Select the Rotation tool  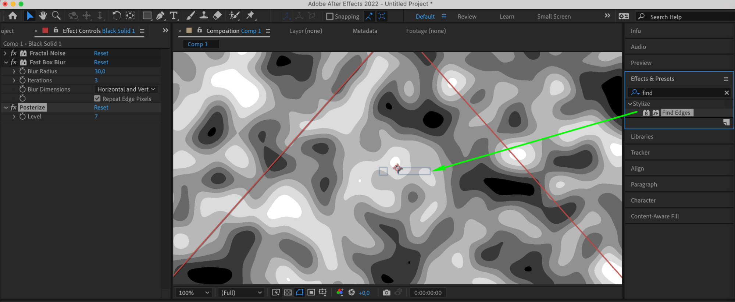pos(116,15)
